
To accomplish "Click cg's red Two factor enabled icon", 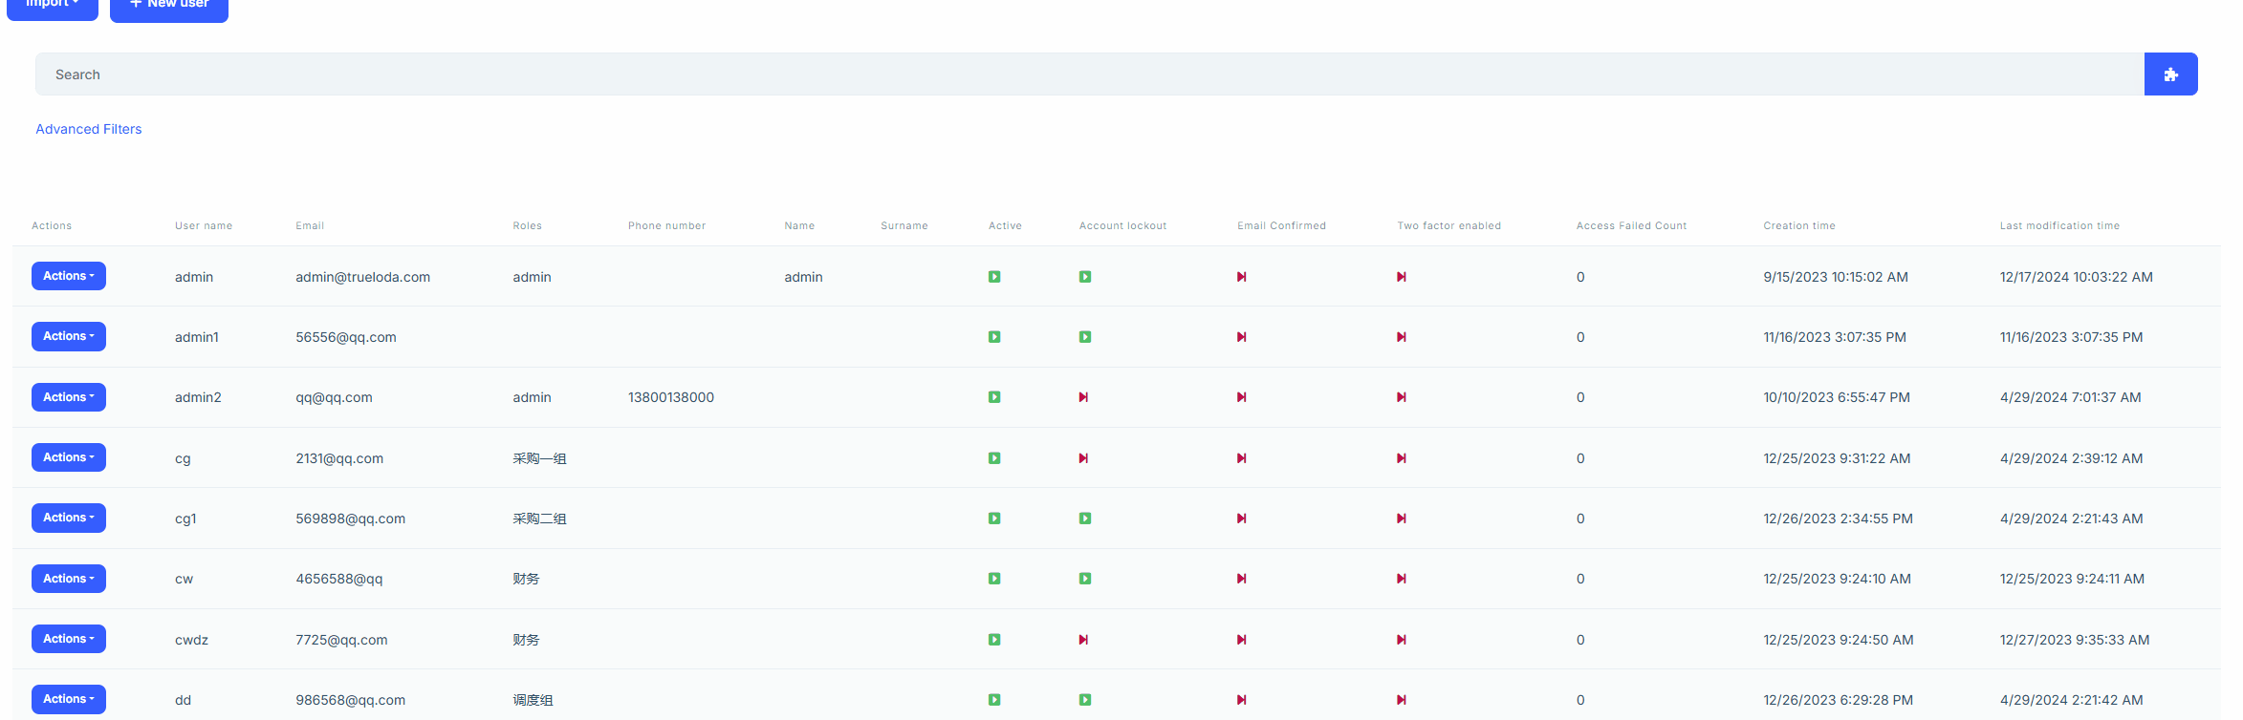I will (x=1401, y=458).
